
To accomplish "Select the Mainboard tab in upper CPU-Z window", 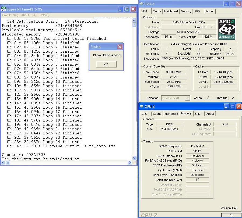I will click(171, 11).
